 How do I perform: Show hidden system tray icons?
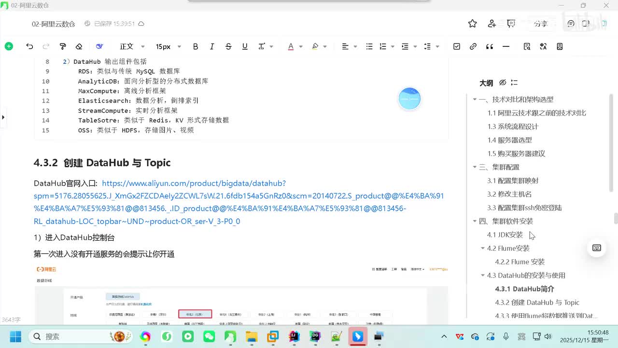pos(445,336)
